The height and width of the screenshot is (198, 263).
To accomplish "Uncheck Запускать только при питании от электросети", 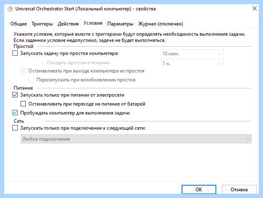I will (x=15, y=95).
